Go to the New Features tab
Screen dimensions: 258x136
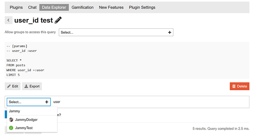point(111,7)
